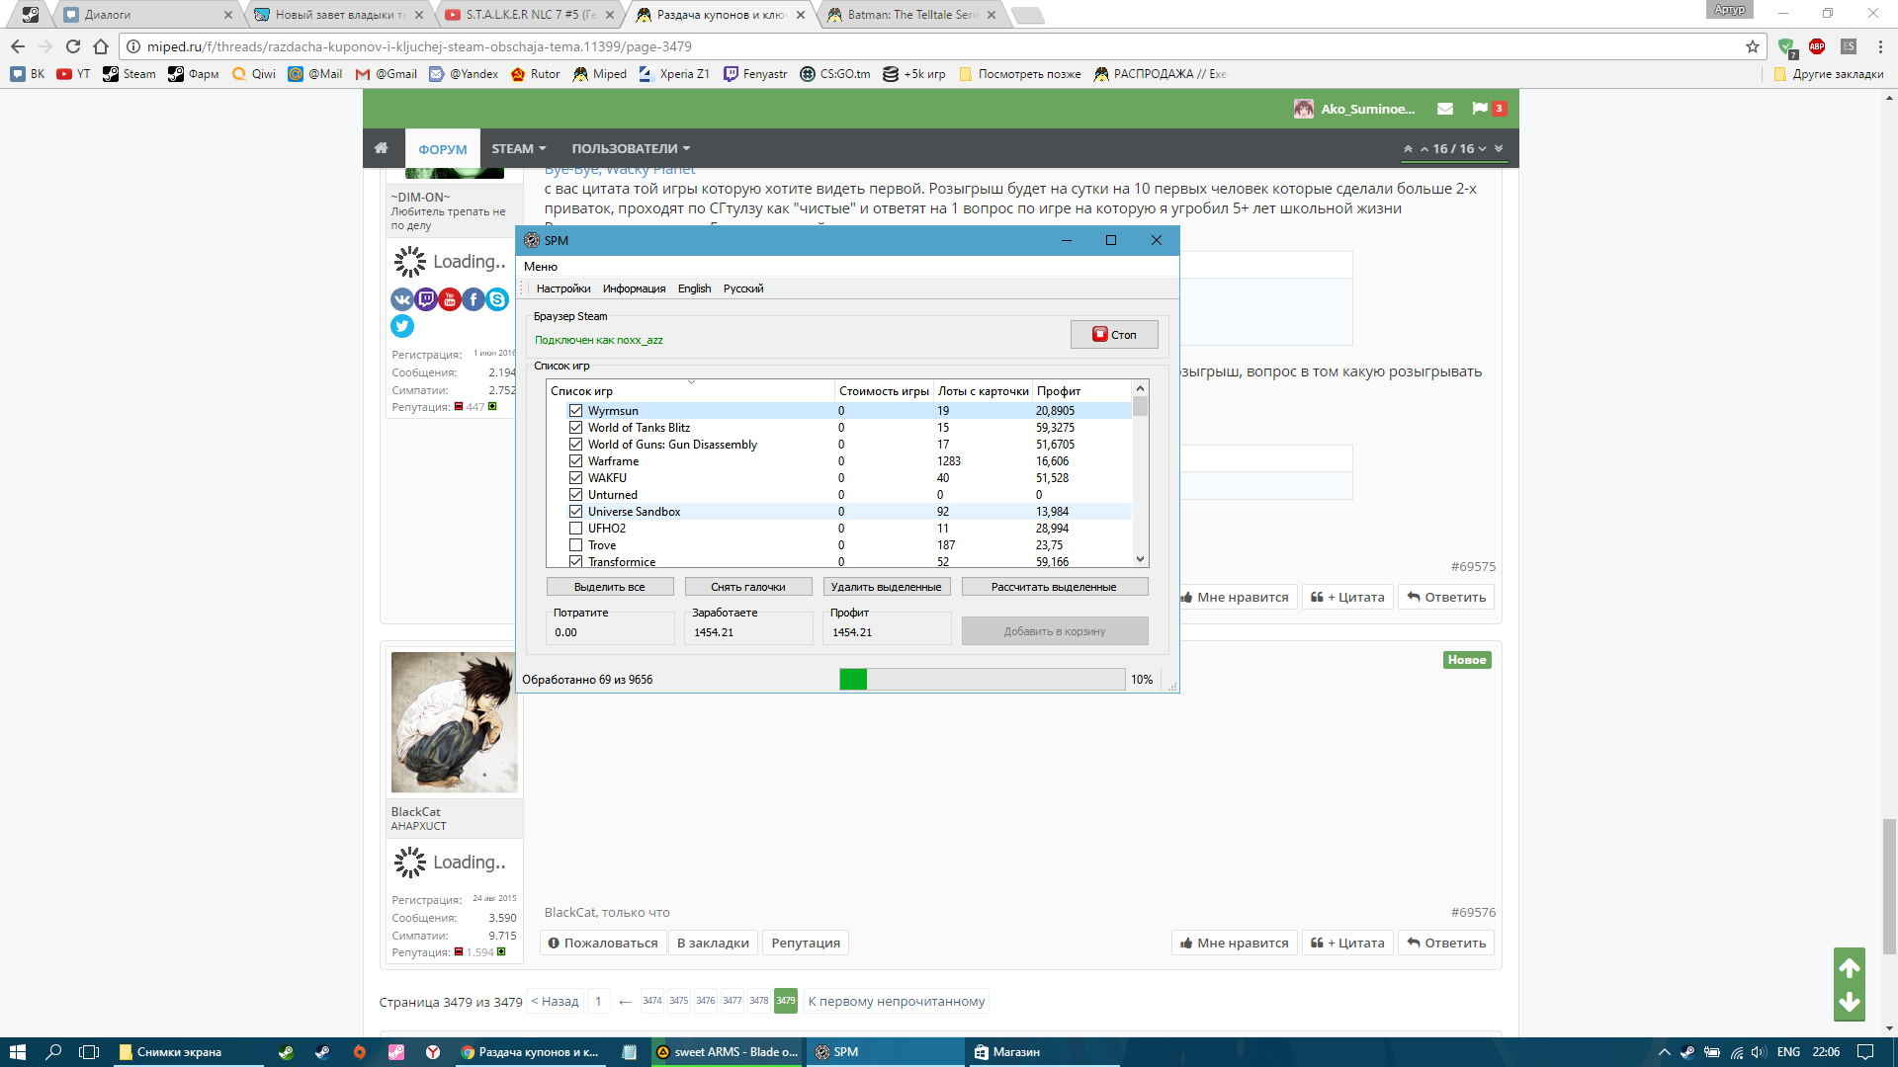Click the Выделить все button

pos(610,587)
